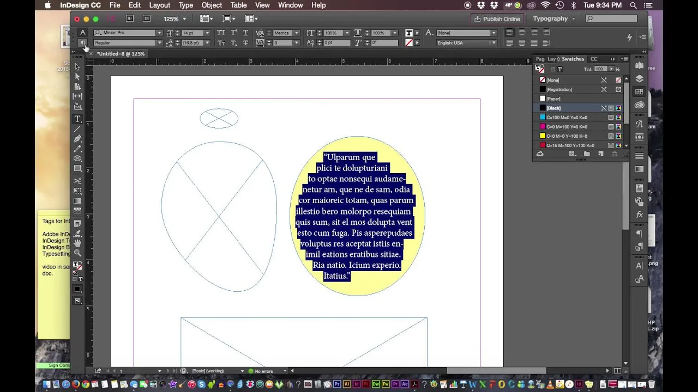Open the Layout menu
698x392 pixels.
159,5
